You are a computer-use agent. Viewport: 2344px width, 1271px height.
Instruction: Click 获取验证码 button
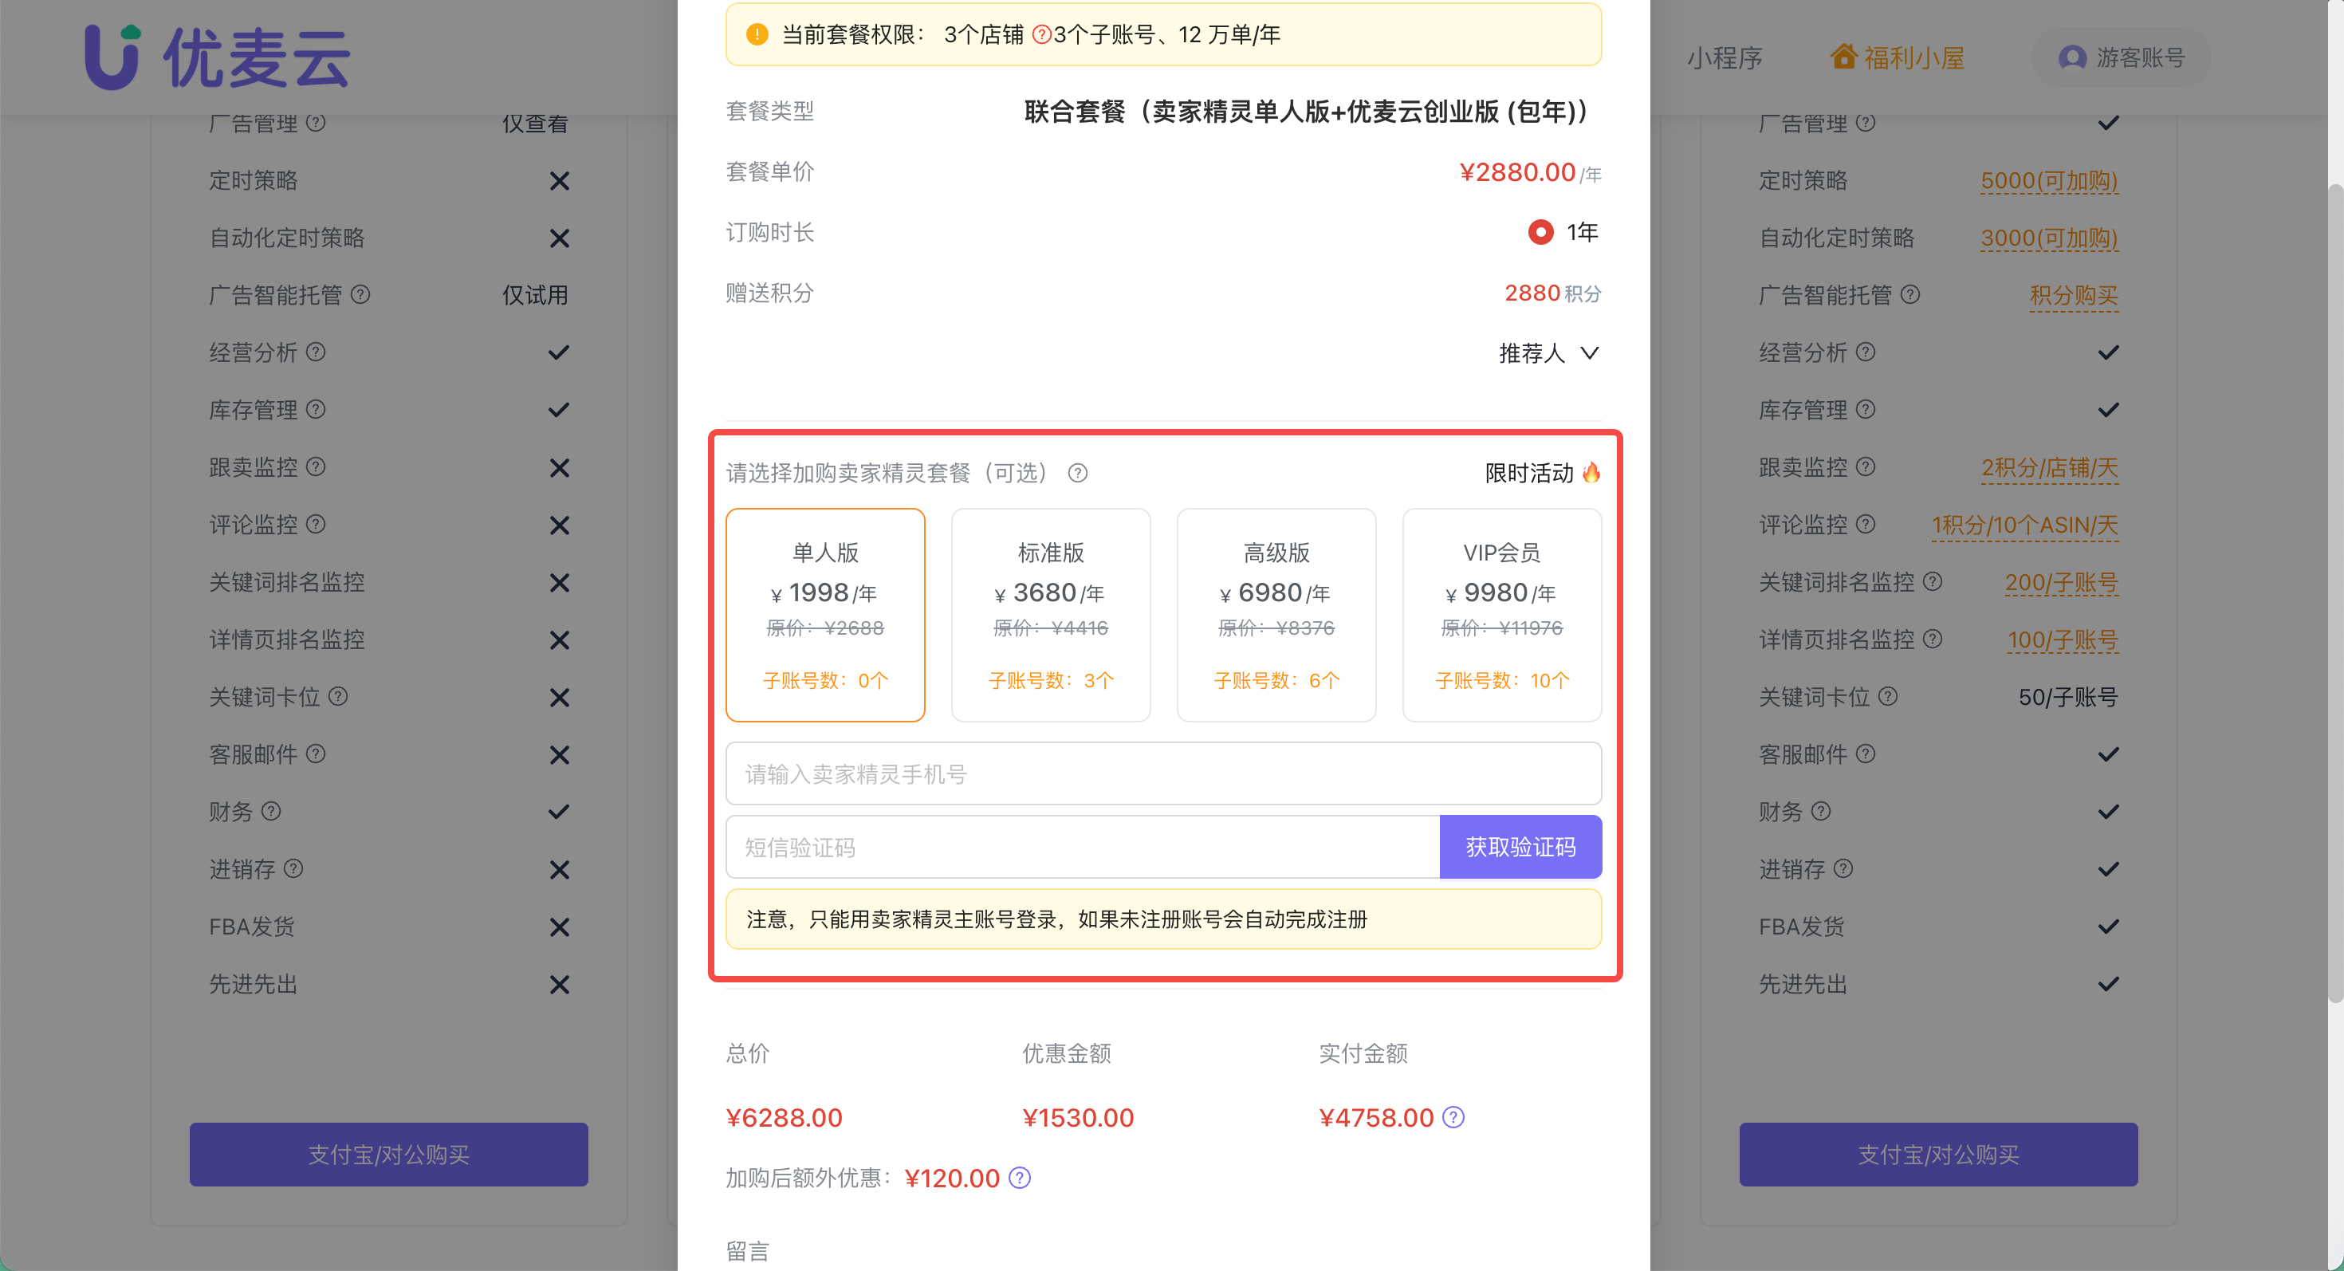coord(1520,846)
